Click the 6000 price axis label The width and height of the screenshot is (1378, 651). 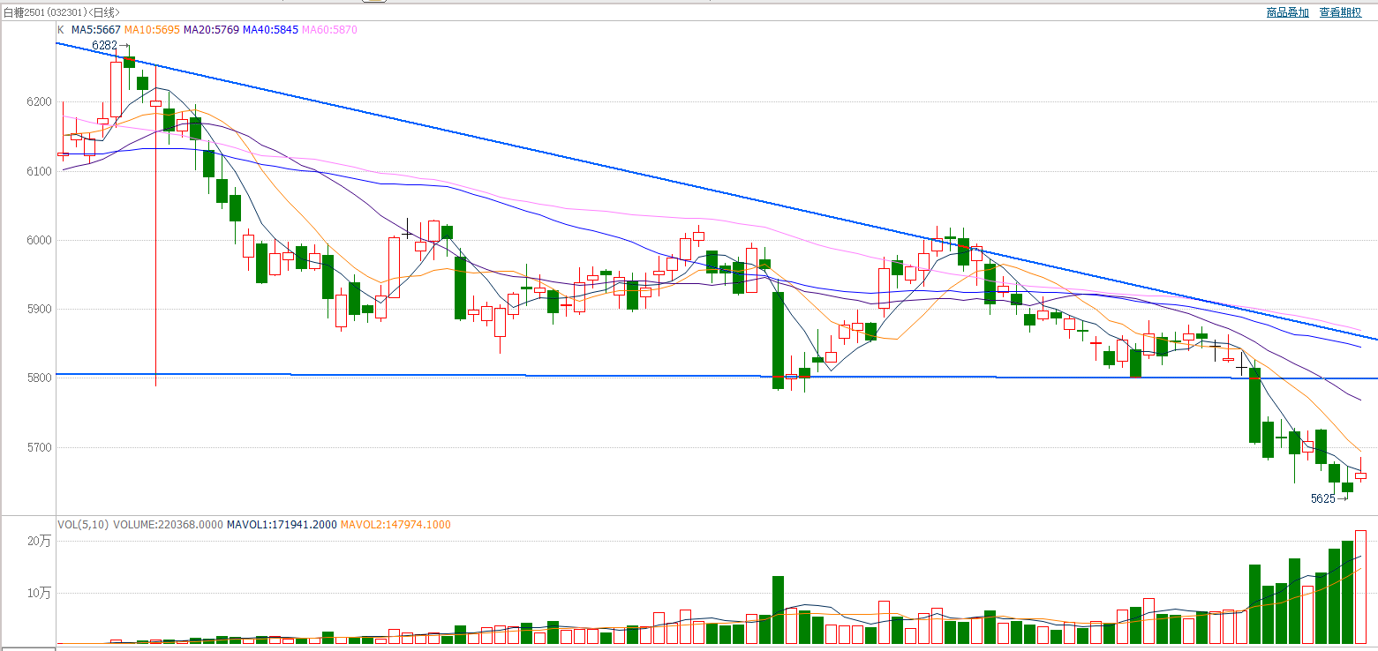pos(39,240)
